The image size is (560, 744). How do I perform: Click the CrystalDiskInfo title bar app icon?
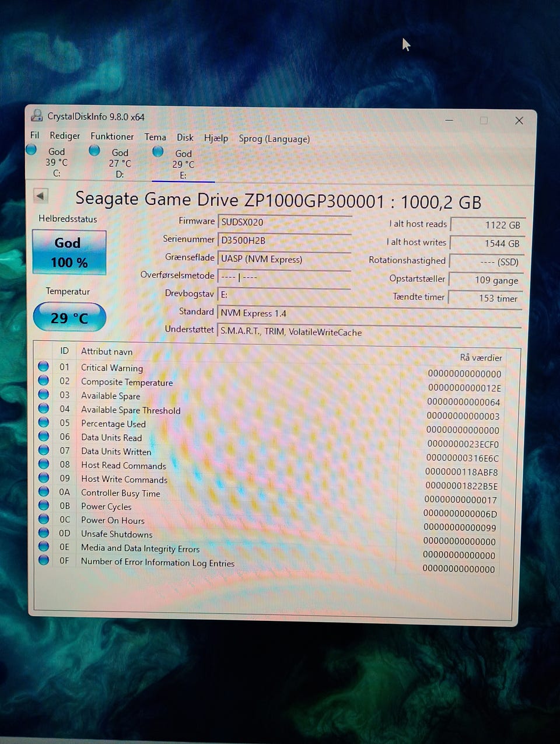(37, 116)
